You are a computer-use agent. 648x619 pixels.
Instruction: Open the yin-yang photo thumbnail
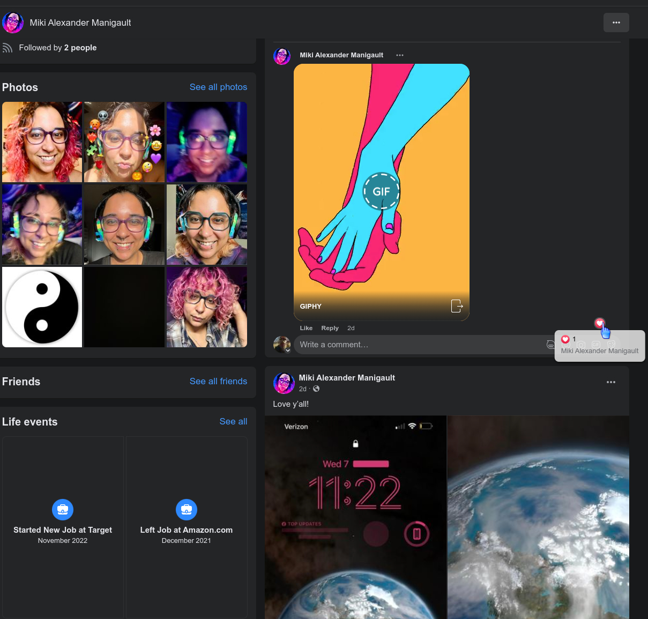[x=42, y=307]
